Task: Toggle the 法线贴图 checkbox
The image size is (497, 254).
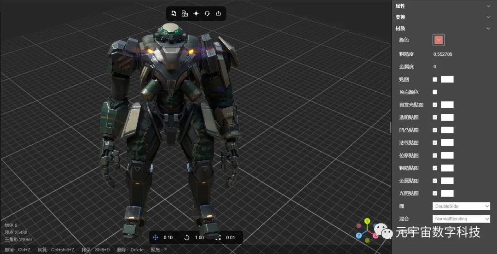Action: (x=435, y=142)
